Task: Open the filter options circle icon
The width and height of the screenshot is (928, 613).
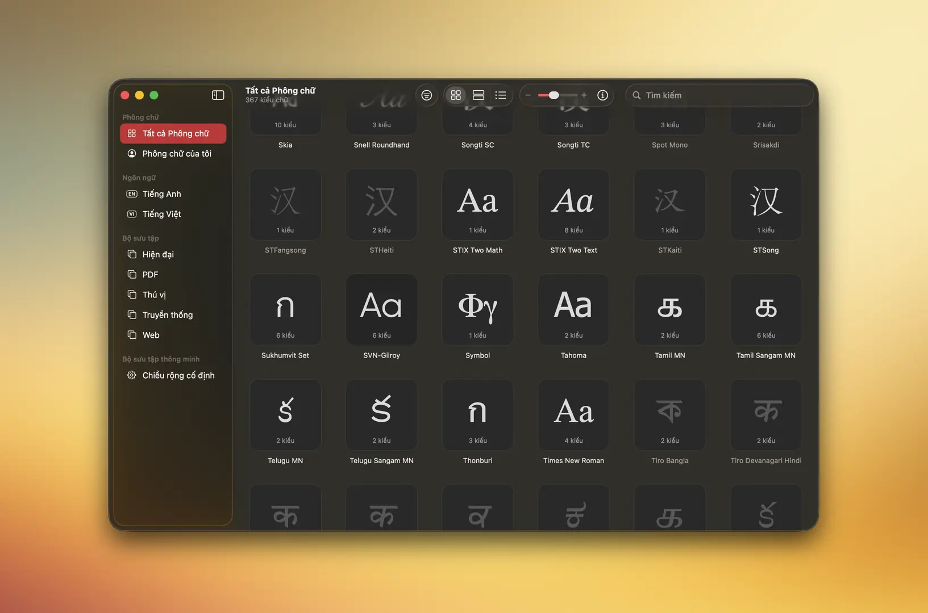Action: (x=427, y=95)
